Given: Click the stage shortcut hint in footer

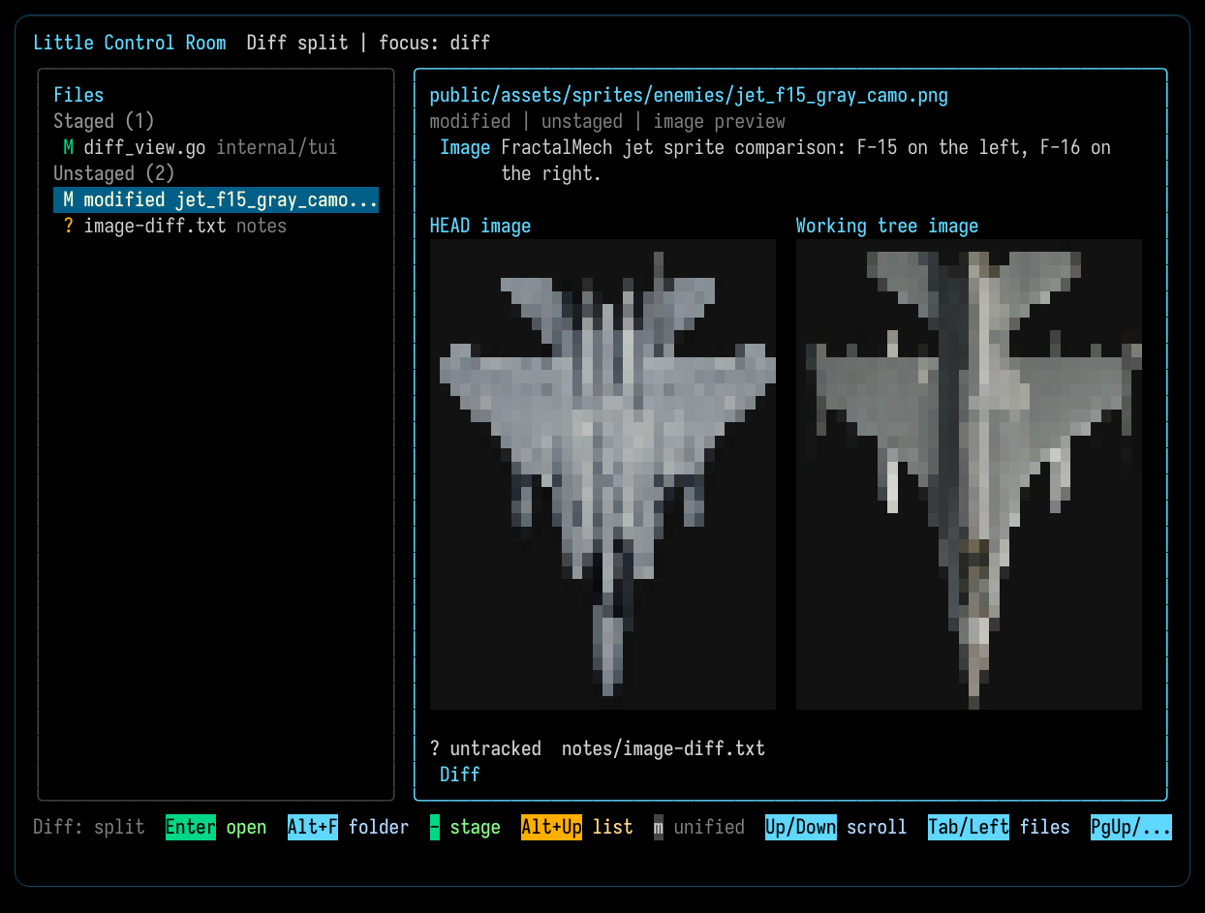Looking at the screenshot, I should point(465,827).
